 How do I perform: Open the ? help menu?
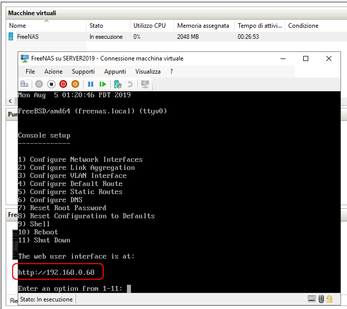pyautogui.click(x=172, y=72)
